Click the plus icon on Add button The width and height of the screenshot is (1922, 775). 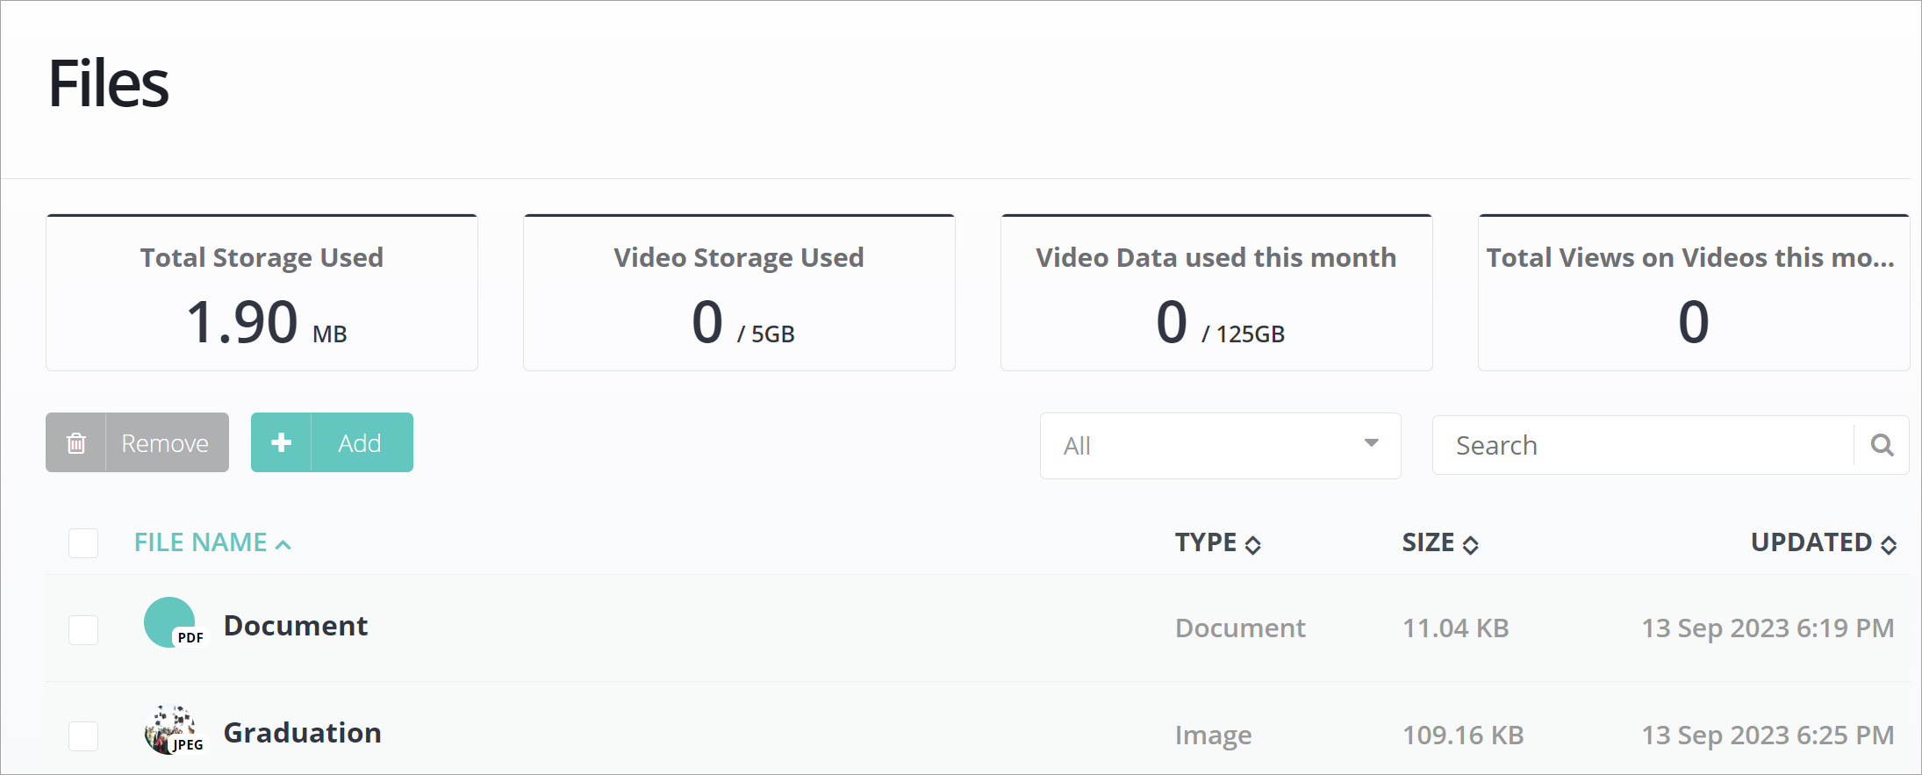pyautogui.click(x=281, y=443)
